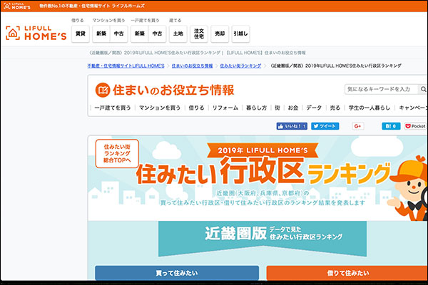Click the Hatena B! bookmark button
Screen dimensions: 428x285
390,126
